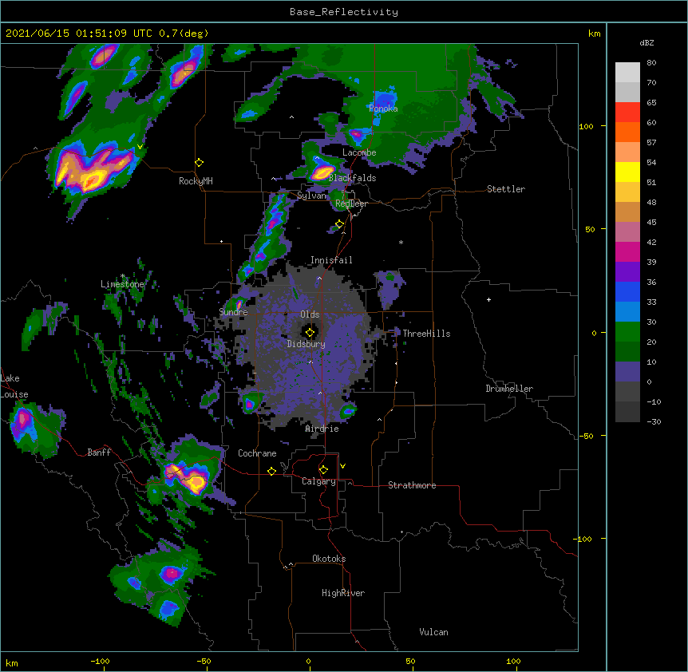Select the km unit label at bottom left
The image size is (688, 672).
[x=12, y=662]
